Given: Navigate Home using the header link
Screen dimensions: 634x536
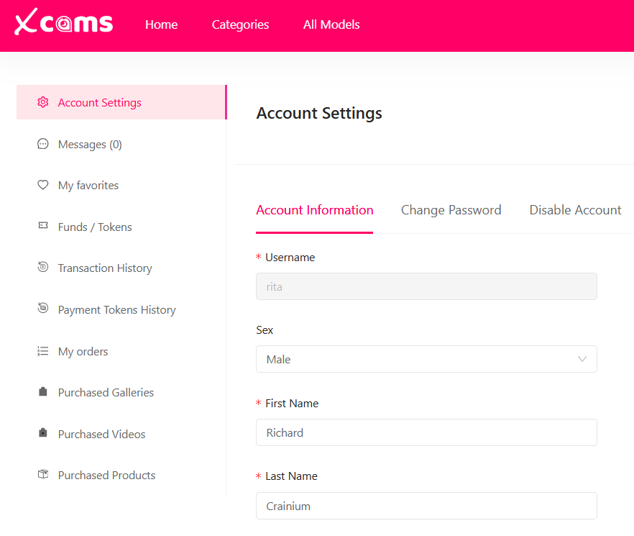Looking at the screenshot, I should pos(161,24).
